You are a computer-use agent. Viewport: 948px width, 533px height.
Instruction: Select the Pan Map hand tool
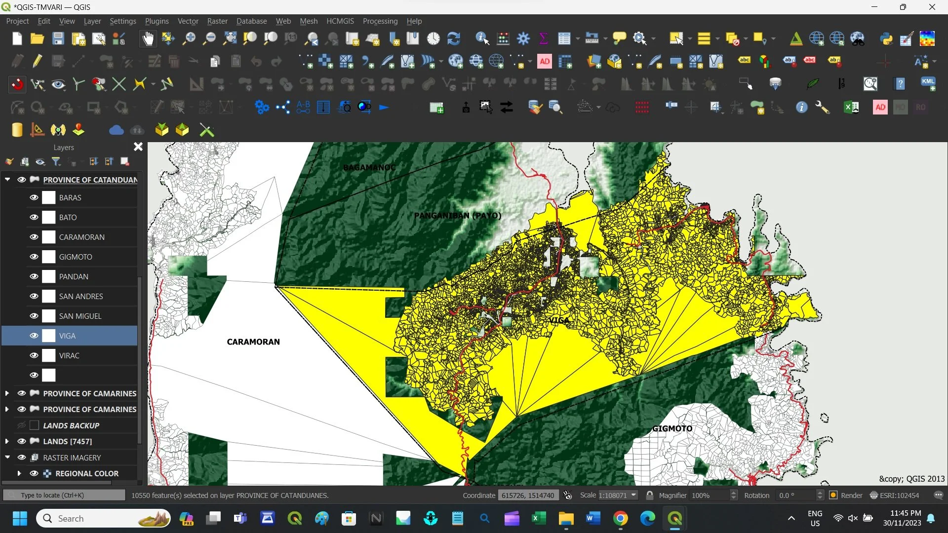coord(148,38)
